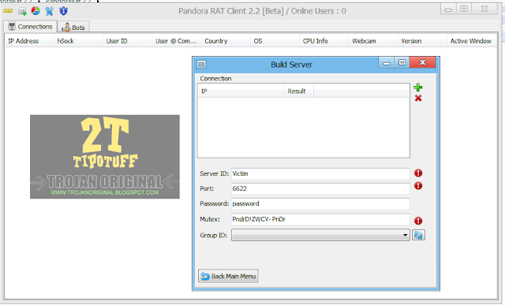The width and height of the screenshot is (505, 305).
Task: Maximize the Build Server dialog
Action: [x=402, y=62]
